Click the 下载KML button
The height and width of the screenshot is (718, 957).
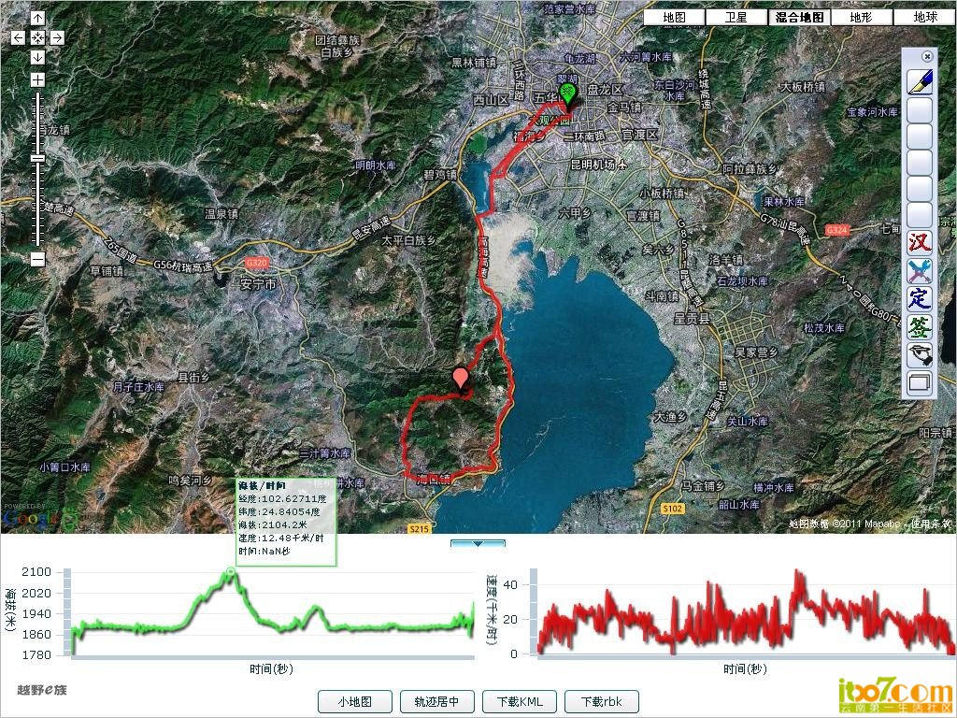[x=519, y=701]
